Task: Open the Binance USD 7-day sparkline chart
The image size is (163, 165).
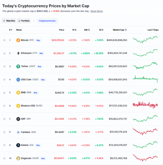Action: (145, 105)
